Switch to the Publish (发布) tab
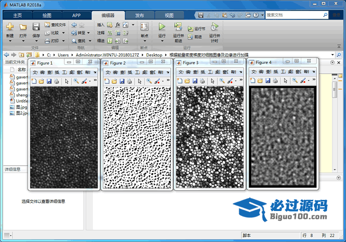 139,15
